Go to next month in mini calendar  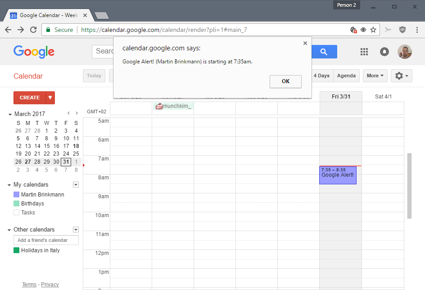[x=77, y=113]
